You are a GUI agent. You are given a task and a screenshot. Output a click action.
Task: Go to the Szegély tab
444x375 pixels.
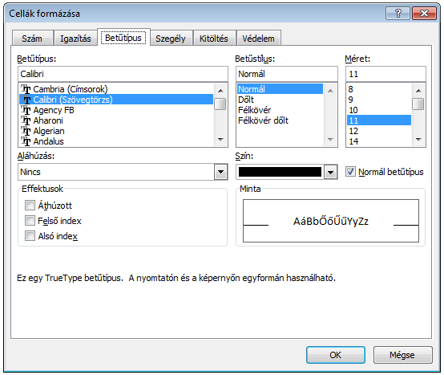(x=171, y=39)
